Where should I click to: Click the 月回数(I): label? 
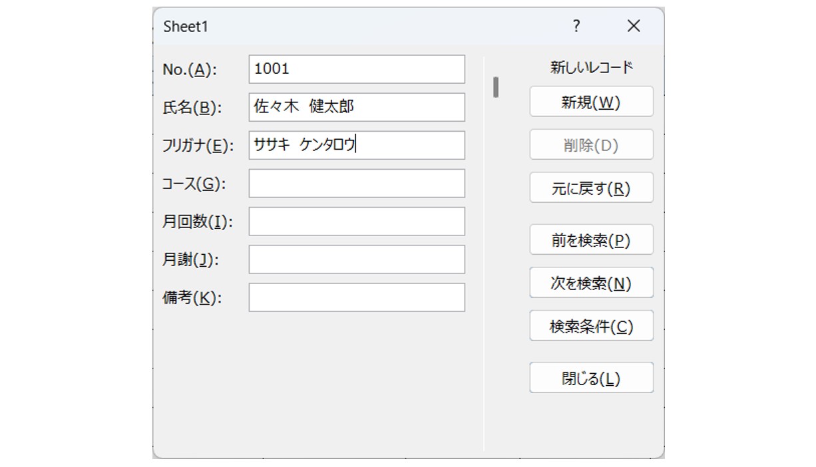[x=198, y=222]
